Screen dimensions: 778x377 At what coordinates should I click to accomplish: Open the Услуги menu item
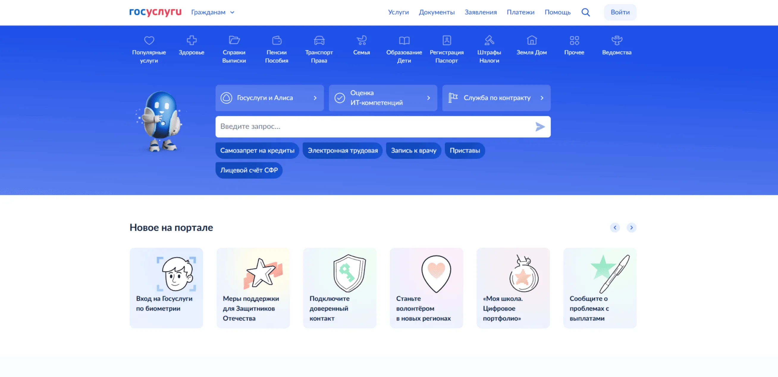398,12
